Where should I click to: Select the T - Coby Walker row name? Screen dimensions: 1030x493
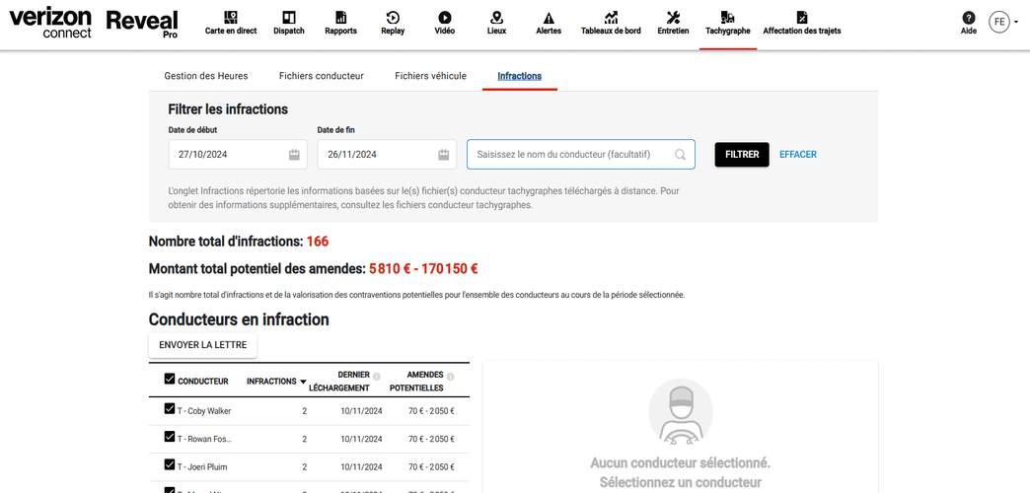tap(204, 411)
